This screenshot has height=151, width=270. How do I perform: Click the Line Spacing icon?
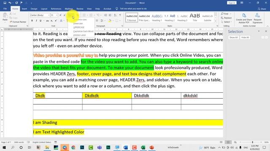[x=102, y=21]
